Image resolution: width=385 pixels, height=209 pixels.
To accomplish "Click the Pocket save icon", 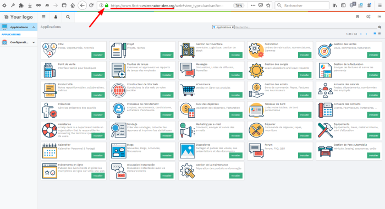I will click(261, 5).
